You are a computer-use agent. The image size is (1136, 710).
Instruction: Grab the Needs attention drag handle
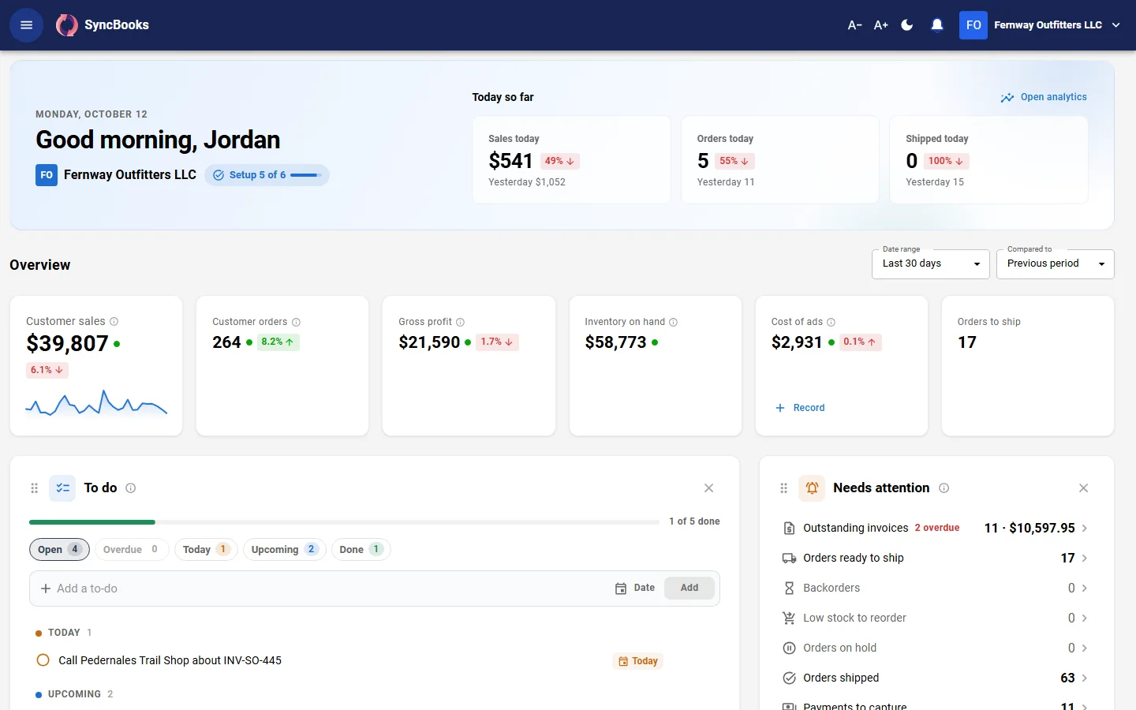pyautogui.click(x=783, y=488)
